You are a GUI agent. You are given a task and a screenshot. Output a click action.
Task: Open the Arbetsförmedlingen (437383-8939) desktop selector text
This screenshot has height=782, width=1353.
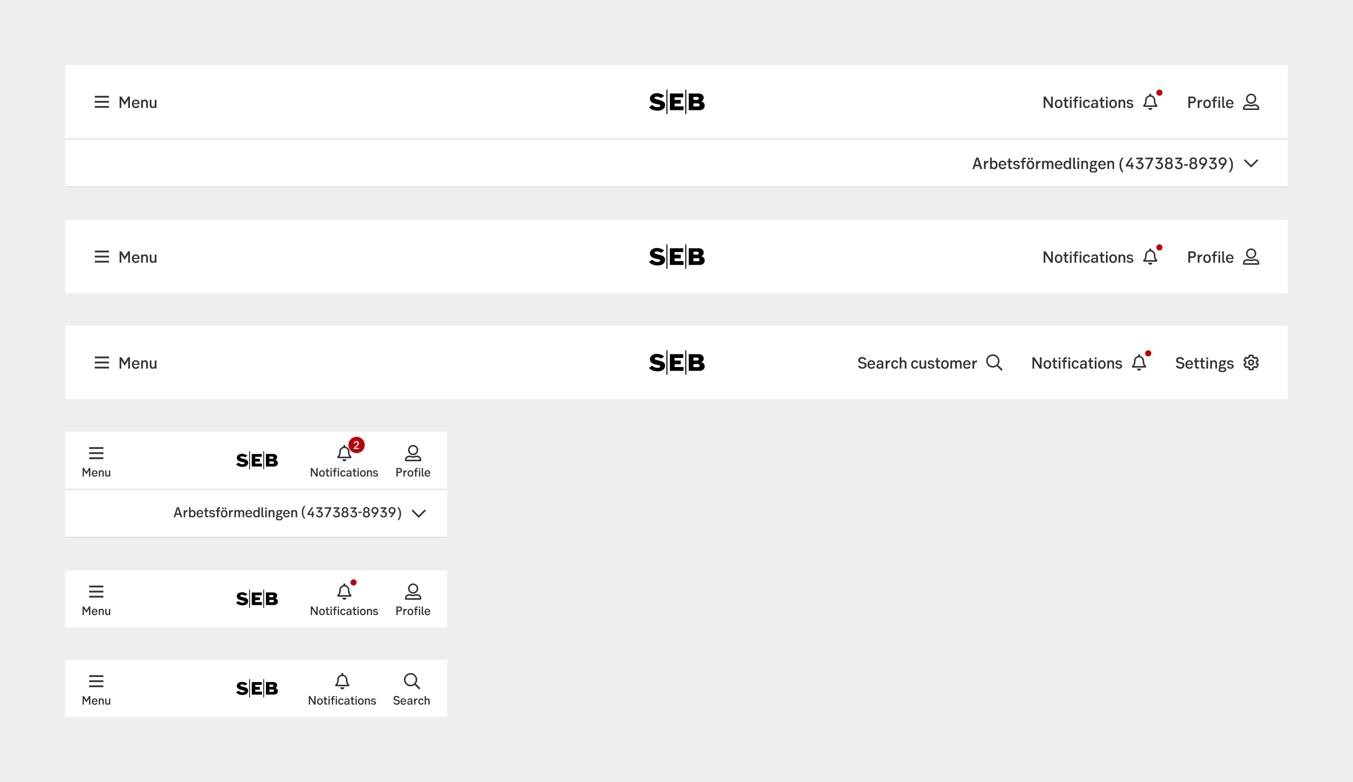1102,163
